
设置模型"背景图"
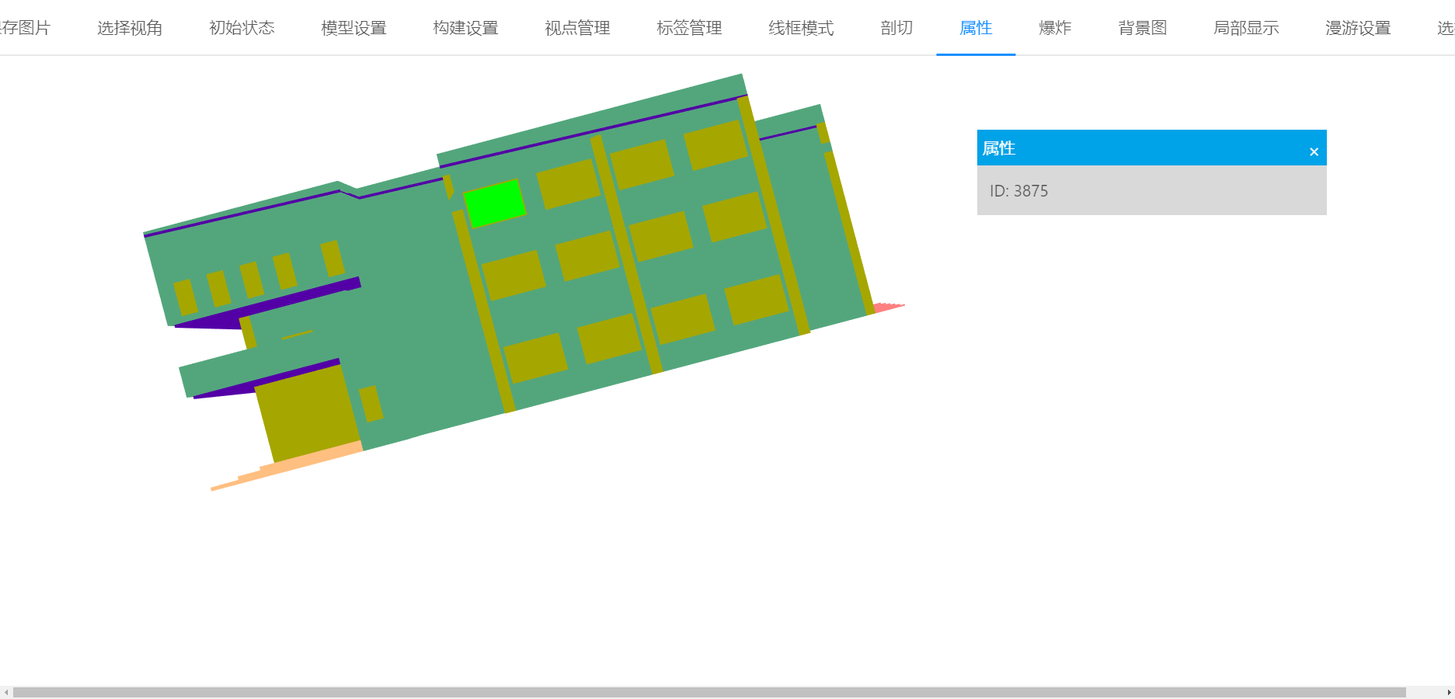(x=1142, y=28)
